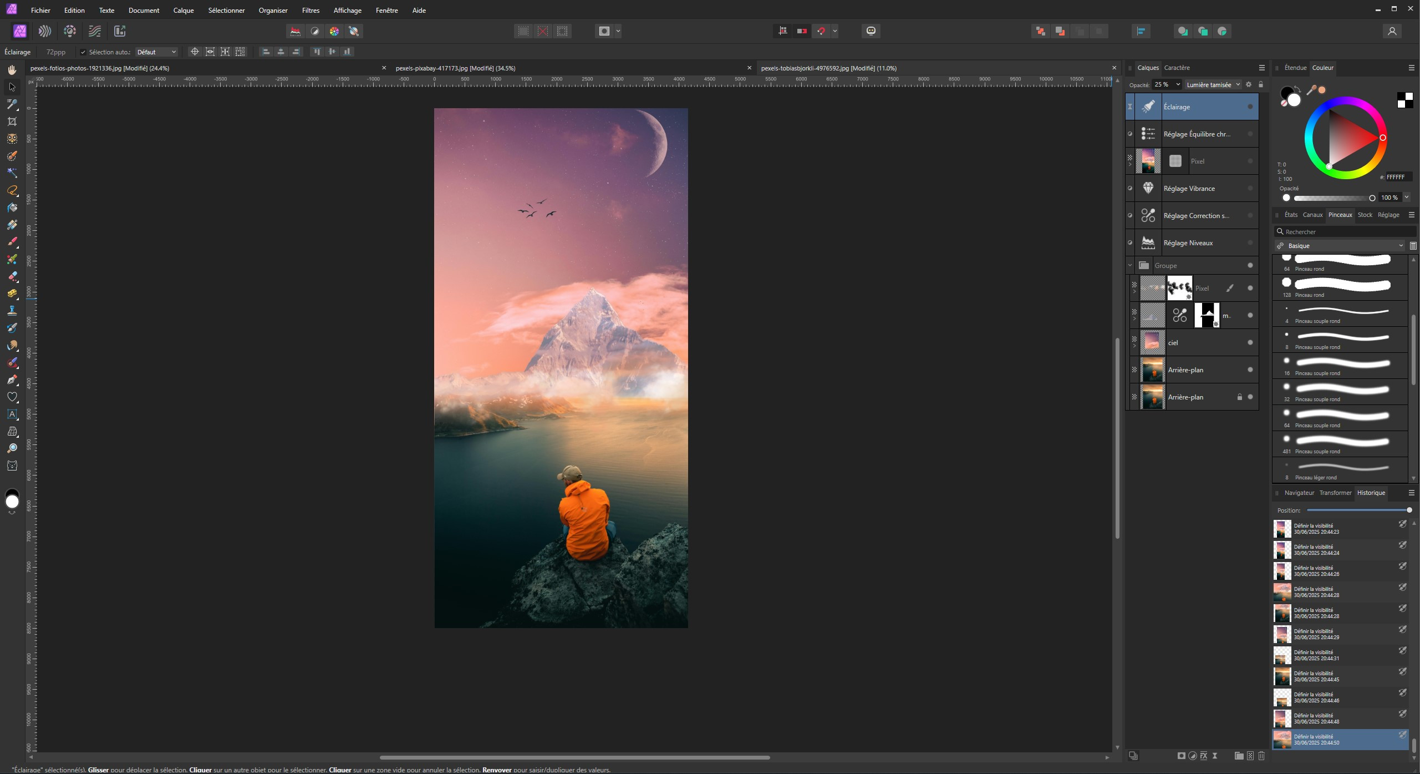Collapse the Groupe layer group

[x=1130, y=266]
